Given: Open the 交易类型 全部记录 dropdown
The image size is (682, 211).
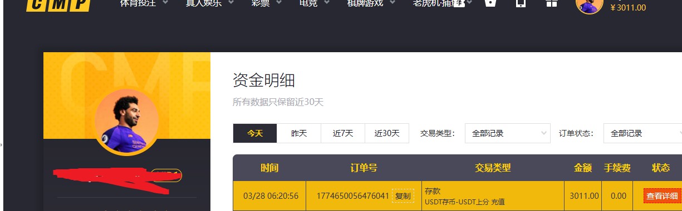Looking at the screenshot, I should 508,133.
